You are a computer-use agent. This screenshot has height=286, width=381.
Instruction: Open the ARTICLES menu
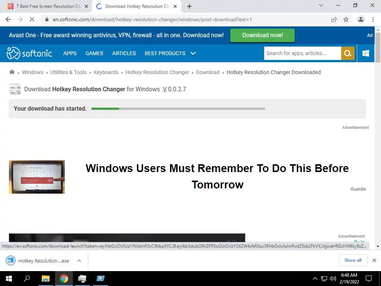(x=124, y=53)
